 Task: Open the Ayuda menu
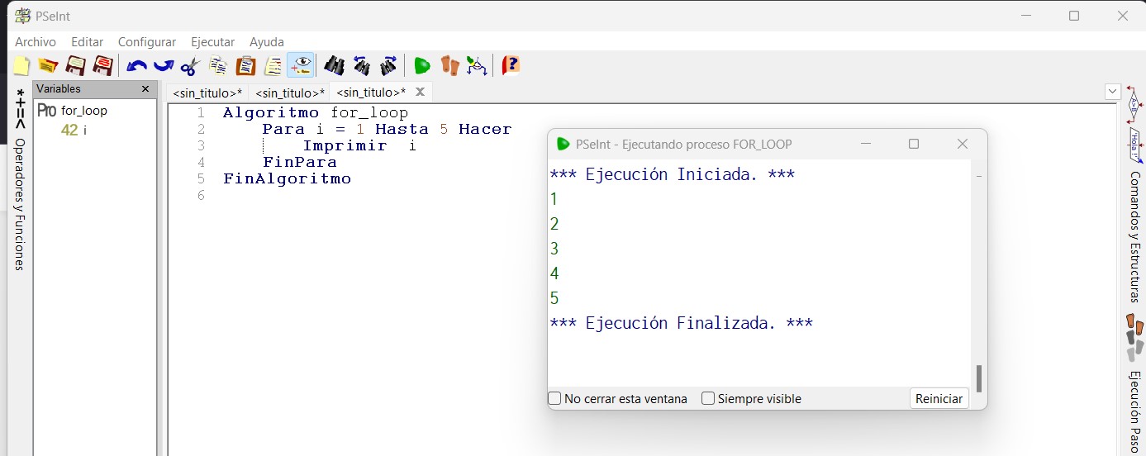point(267,41)
